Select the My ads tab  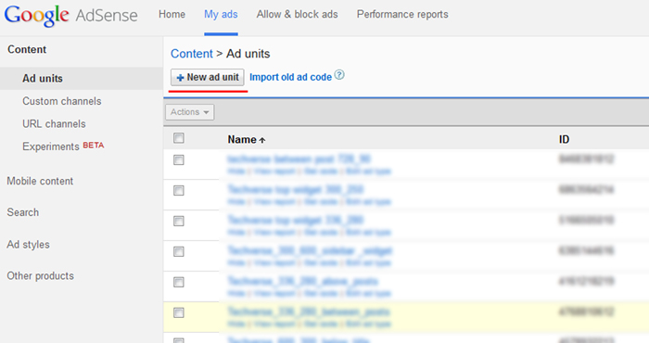[x=221, y=15]
